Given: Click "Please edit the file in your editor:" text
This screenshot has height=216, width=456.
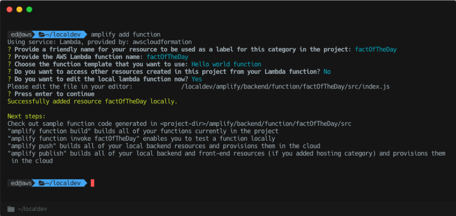Looking at the screenshot, I should point(70,86).
